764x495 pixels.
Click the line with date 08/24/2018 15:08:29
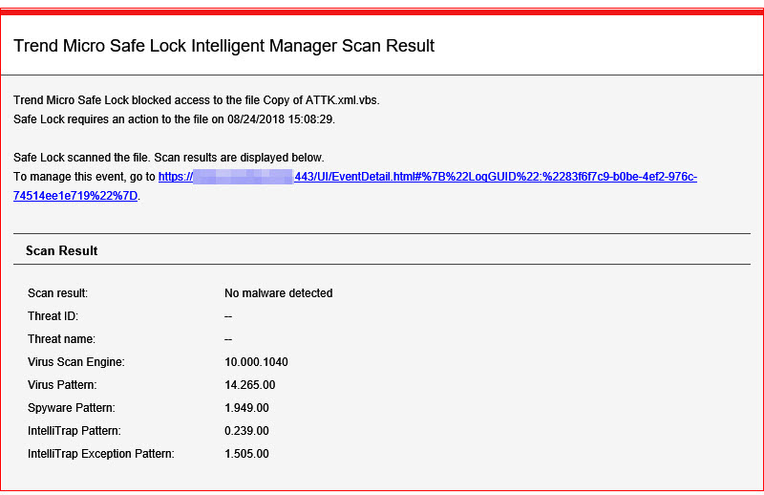coord(174,119)
